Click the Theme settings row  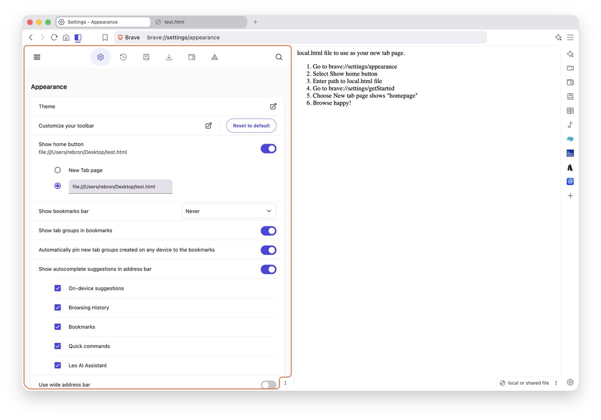click(x=157, y=107)
